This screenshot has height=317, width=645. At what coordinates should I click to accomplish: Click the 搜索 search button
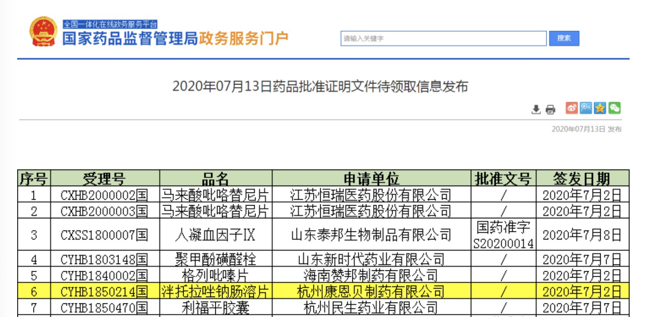point(564,38)
